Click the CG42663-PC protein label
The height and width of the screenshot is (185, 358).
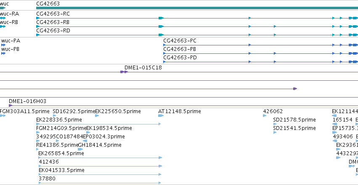[180, 41]
